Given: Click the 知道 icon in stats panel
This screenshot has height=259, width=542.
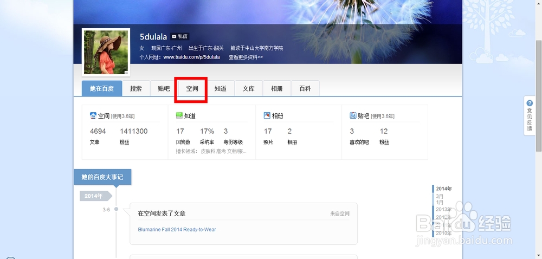Looking at the screenshot, I should 179,116.
